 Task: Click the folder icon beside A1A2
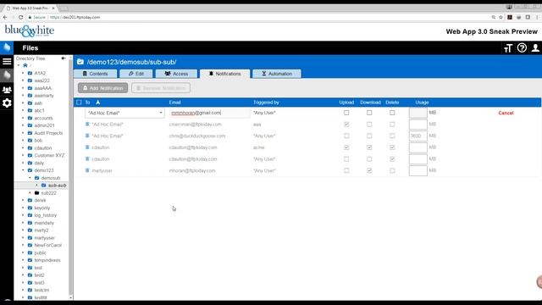pos(30,73)
